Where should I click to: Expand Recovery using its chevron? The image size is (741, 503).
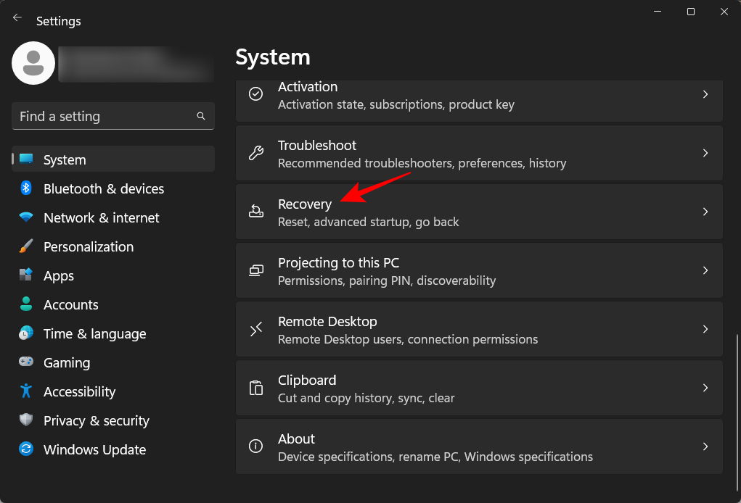pos(705,212)
